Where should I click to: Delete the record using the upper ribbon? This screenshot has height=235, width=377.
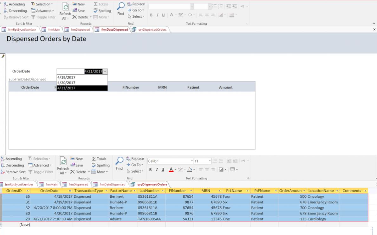click(x=80, y=17)
